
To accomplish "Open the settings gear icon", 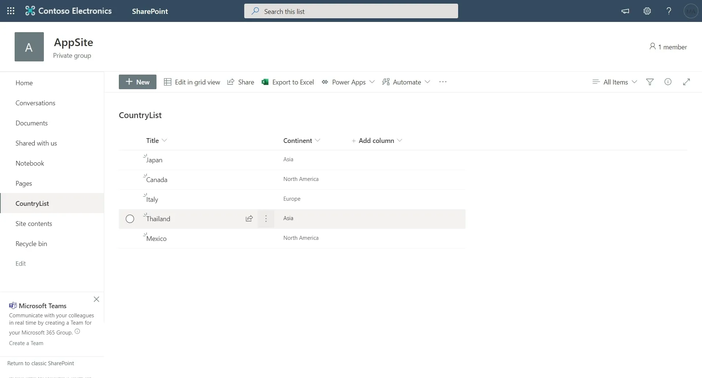I will [x=647, y=11].
